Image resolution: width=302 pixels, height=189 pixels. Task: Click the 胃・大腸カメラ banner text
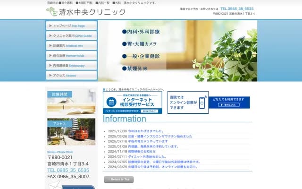click(140, 44)
